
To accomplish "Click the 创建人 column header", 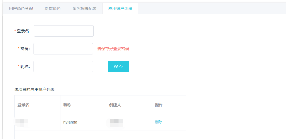I will (x=115, y=105).
